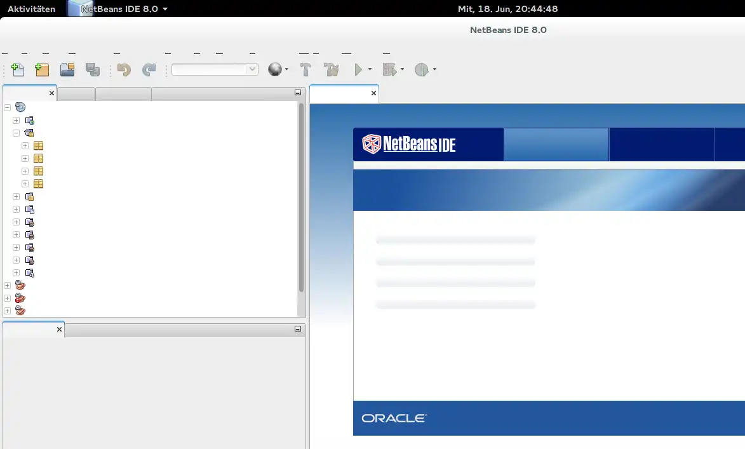745x449 pixels.
Task: Click the Open Project folder icon
Action: coord(67,69)
